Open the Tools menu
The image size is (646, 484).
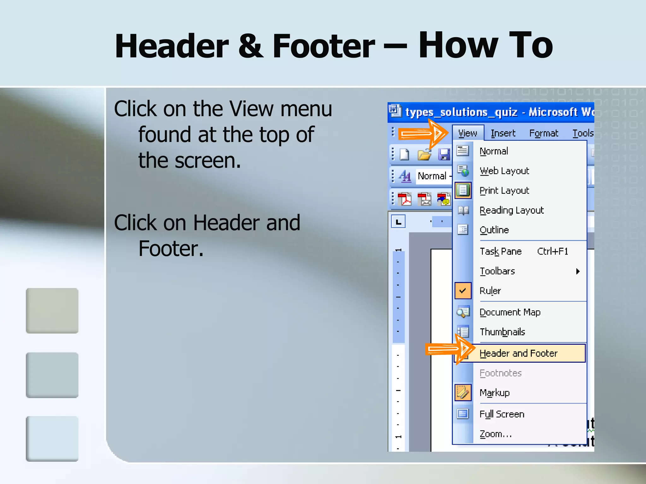[583, 133]
